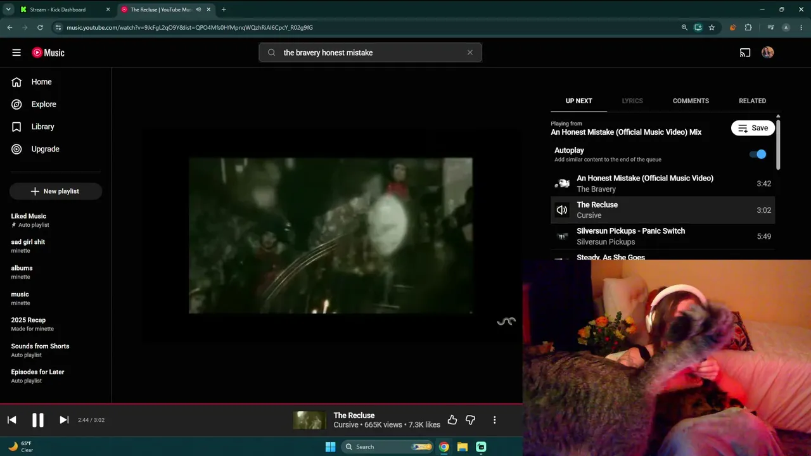Skip to the previous track
Viewport: 811px width, 456px height.
12,420
